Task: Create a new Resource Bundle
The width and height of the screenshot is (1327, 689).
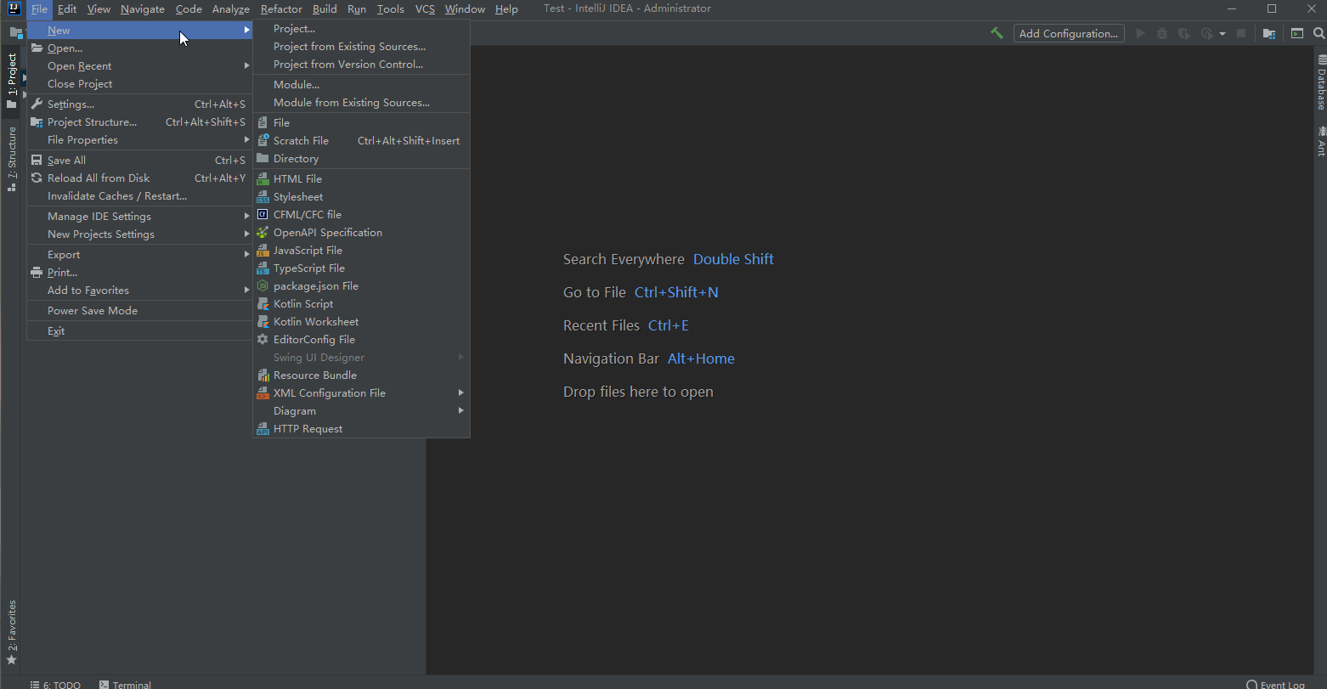Action: coord(362,376)
